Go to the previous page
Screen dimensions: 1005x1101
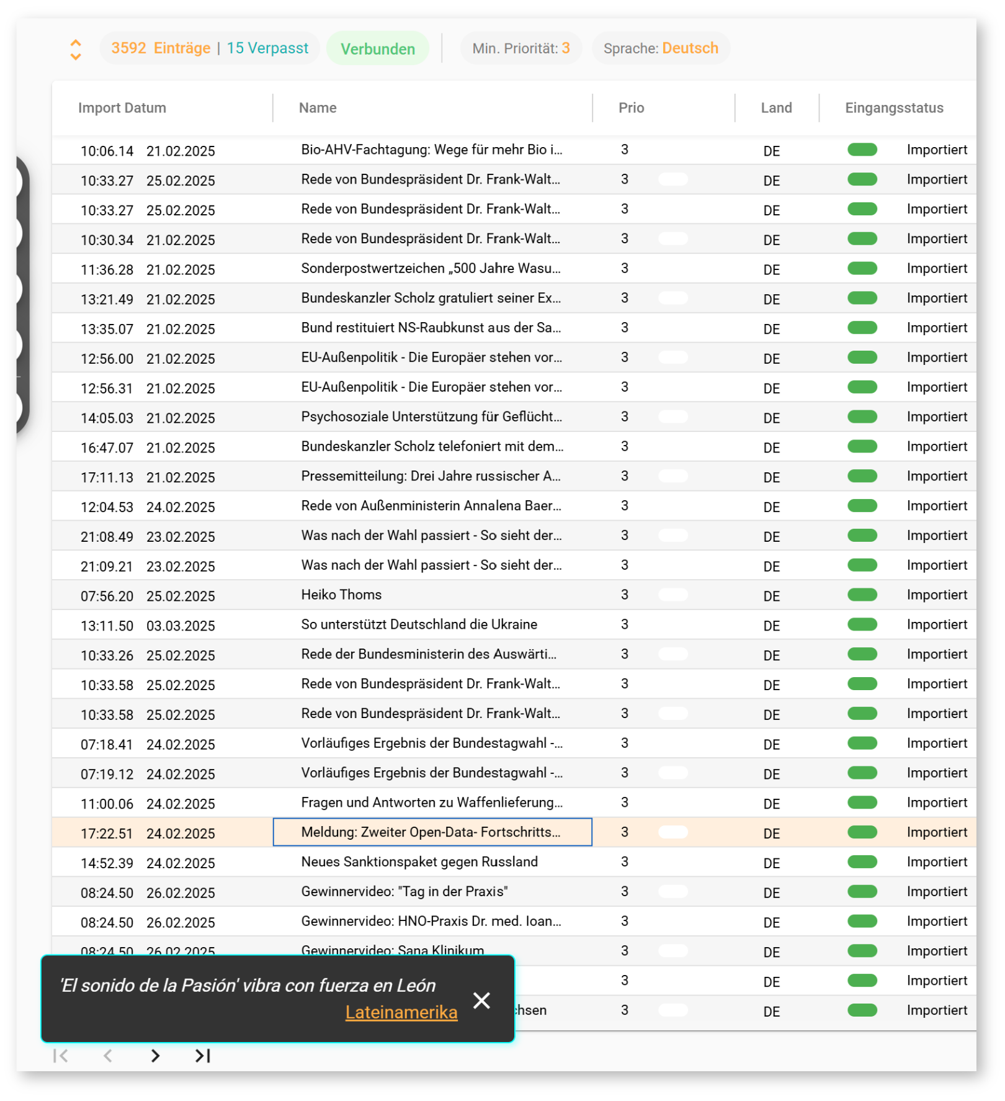108,1055
